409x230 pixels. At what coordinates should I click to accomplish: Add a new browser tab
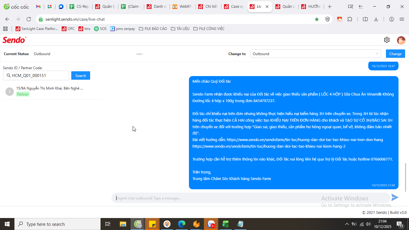330,7
